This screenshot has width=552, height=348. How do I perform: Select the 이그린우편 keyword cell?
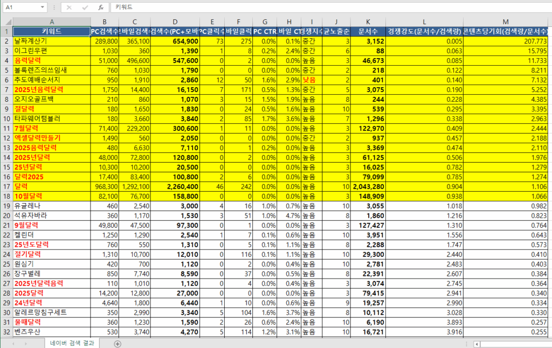coord(52,51)
